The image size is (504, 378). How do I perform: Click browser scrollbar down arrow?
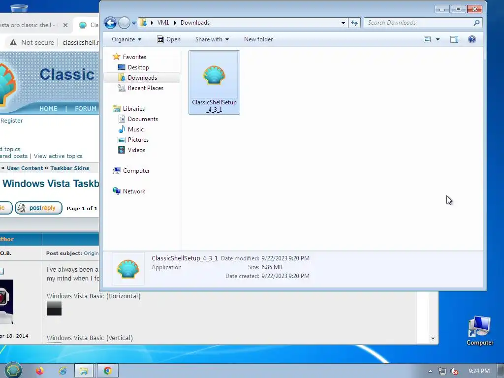[433, 339]
